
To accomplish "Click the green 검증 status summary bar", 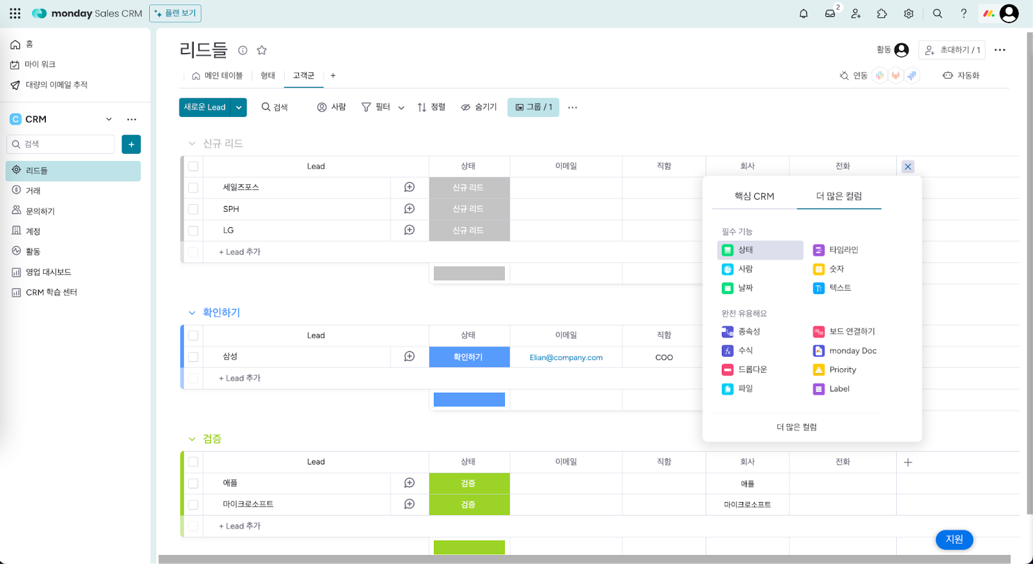I will pyautogui.click(x=469, y=547).
